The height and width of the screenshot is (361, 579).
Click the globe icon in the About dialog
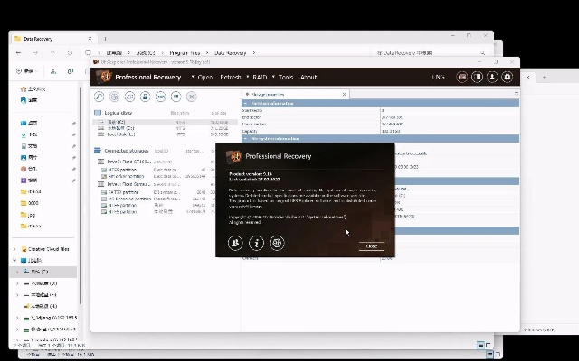tap(277, 243)
